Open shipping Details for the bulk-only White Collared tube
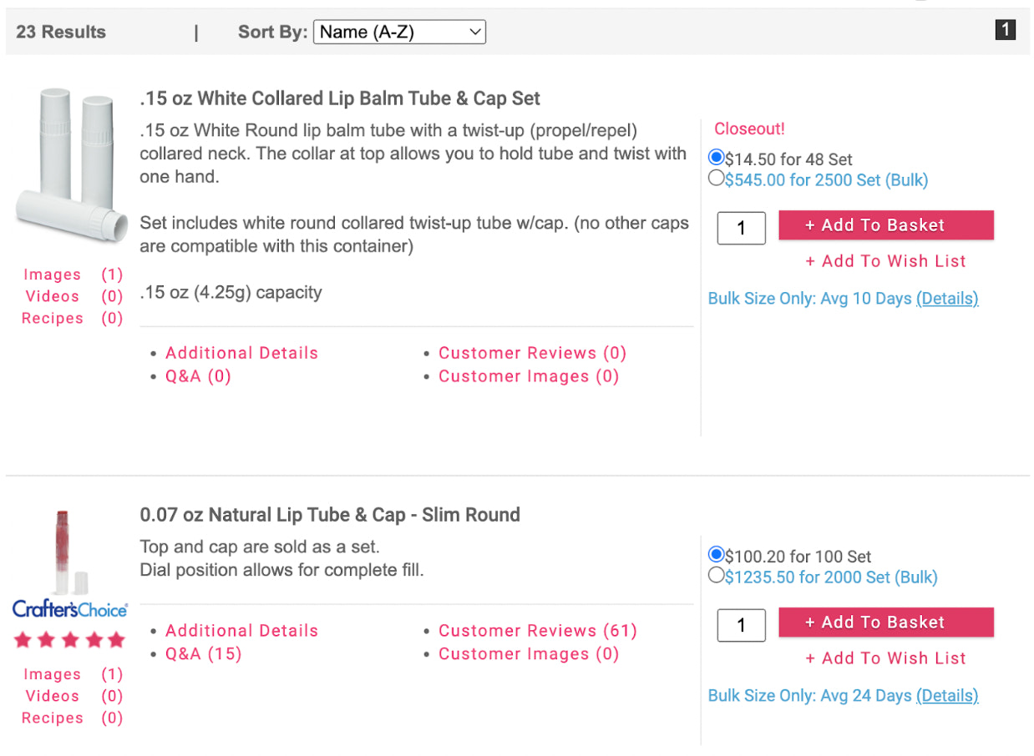This screenshot has height=756, width=1034. (x=947, y=298)
